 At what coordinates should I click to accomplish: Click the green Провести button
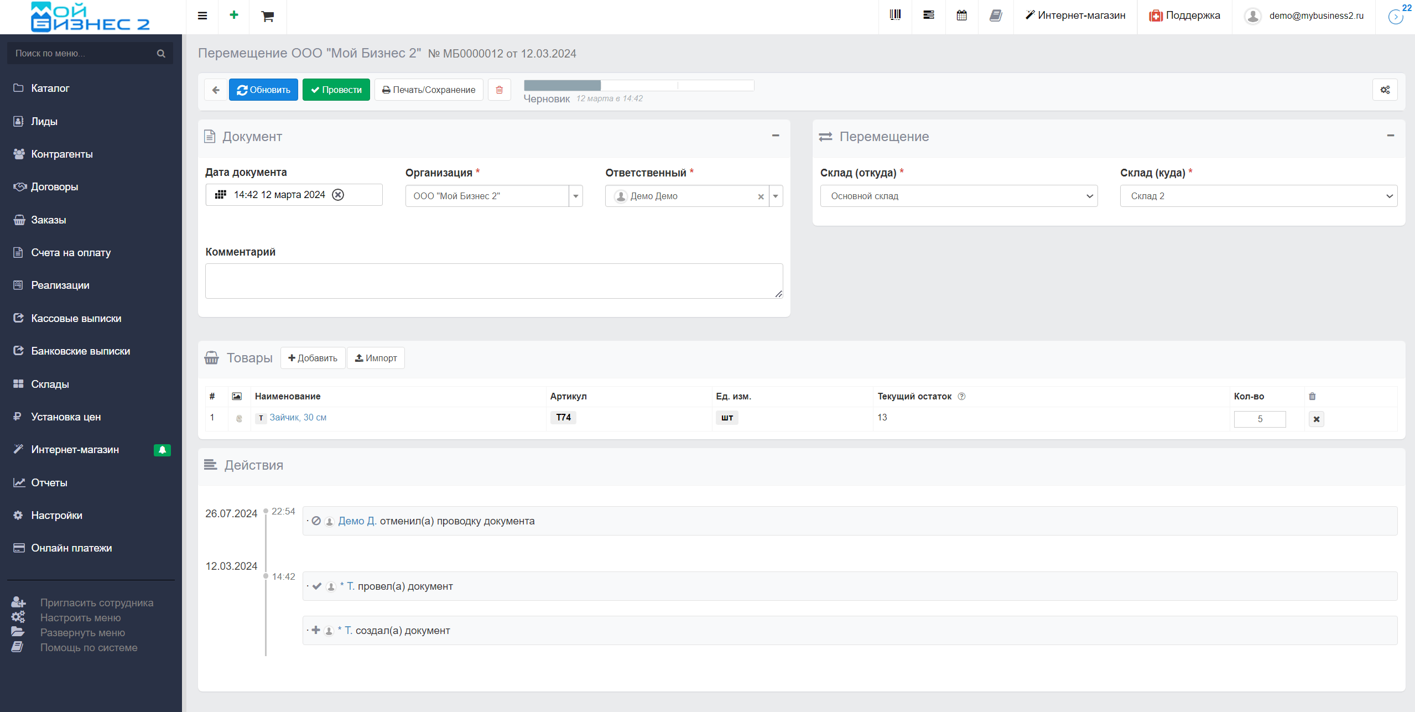[x=336, y=90]
